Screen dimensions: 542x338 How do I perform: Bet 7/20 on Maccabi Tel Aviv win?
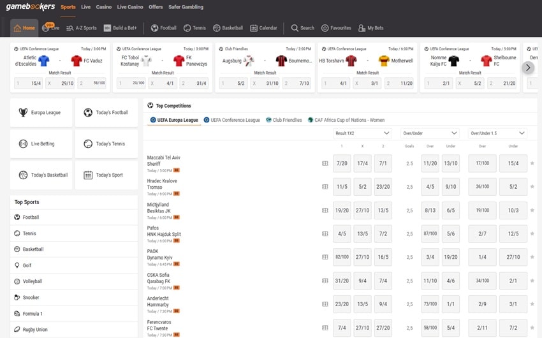click(342, 163)
